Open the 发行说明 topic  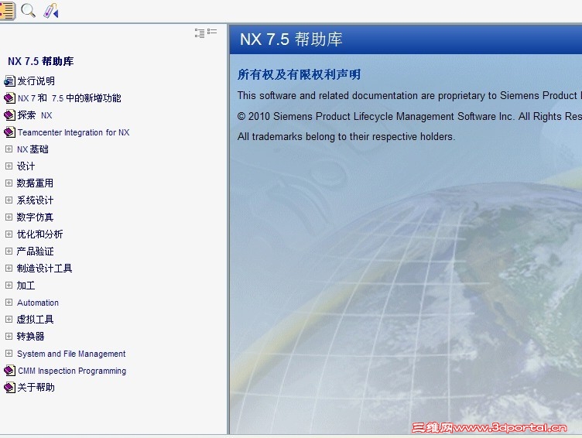[36, 81]
